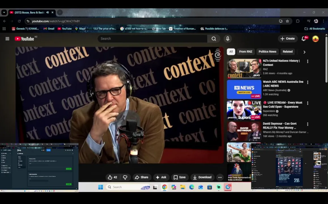This screenshot has height=204, width=328.
Task: Click the install app icon in address bar
Action: click(281, 21)
